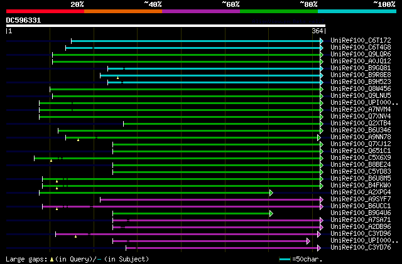Select the UniRef100_B6U346 label
The width and height of the screenshot is (402, 264).
tap(361, 130)
